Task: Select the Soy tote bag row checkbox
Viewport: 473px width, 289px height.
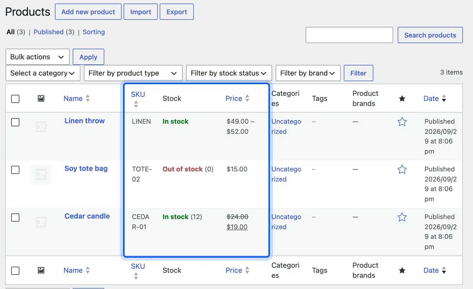Action: [15, 170]
